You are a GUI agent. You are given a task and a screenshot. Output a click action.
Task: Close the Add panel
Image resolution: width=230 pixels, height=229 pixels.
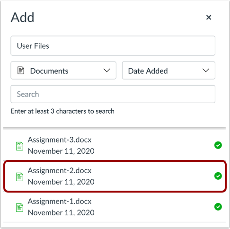[x=209, y=17]
